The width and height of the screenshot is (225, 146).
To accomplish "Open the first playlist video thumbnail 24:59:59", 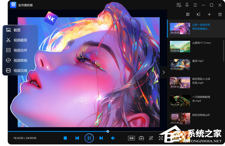I will 180,28.
